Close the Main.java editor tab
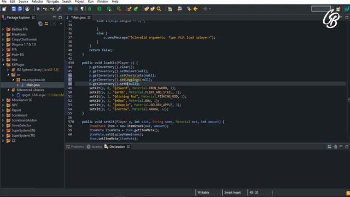Screen dimensions: 350x197 [x=89, y=18]
